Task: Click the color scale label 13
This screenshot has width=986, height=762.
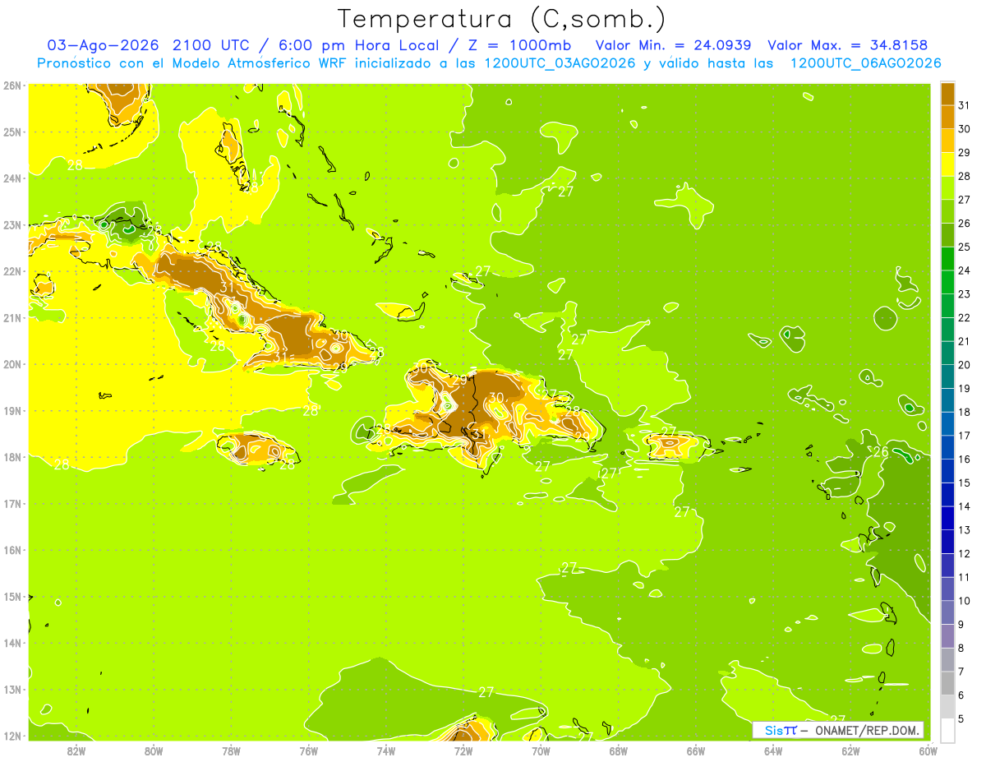Action: [964, 530]
